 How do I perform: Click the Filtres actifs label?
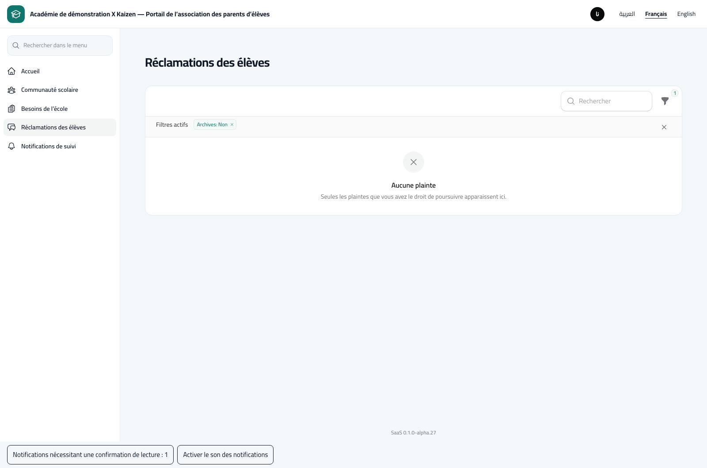tap(172, 125)
